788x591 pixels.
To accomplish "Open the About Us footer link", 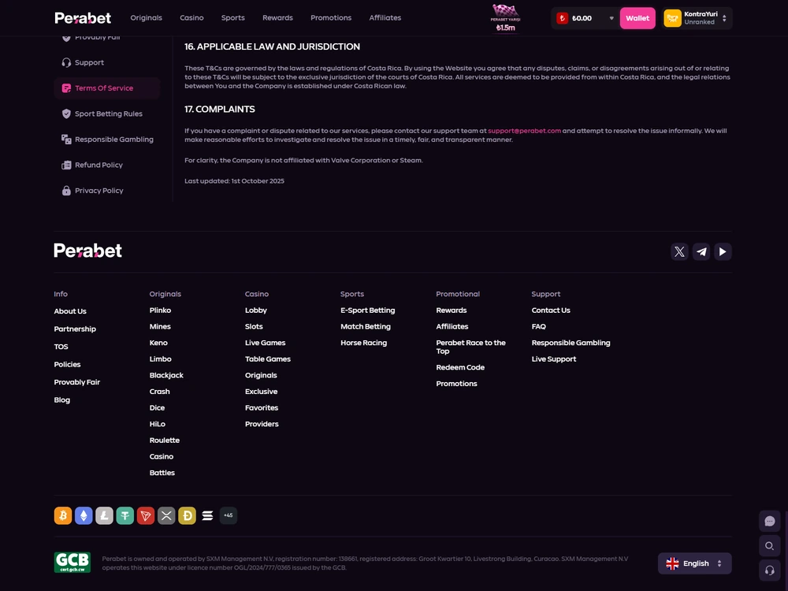I will (x=70, y=311).
